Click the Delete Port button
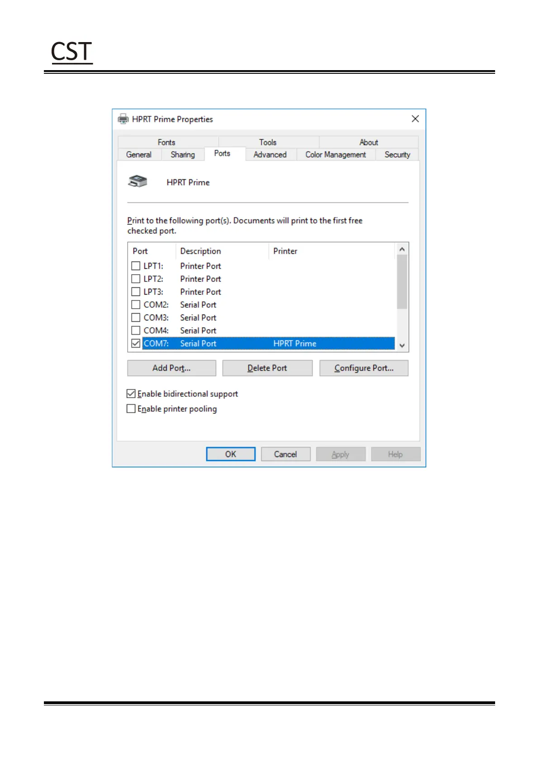Viewport: 539px width, 762px height. (x=267, y=368)
